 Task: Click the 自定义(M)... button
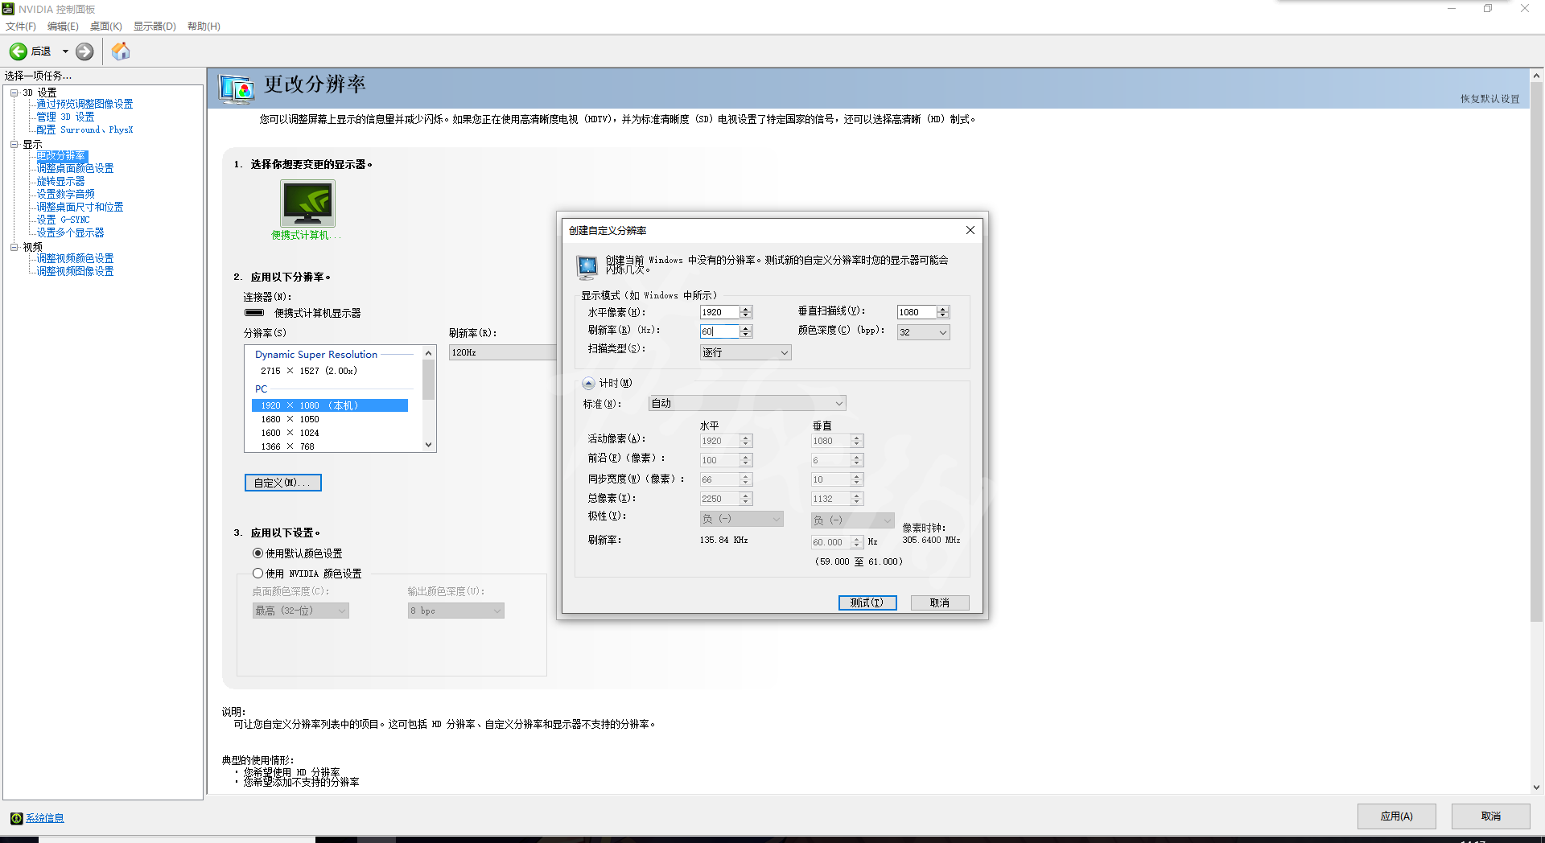tap(282, 483)
